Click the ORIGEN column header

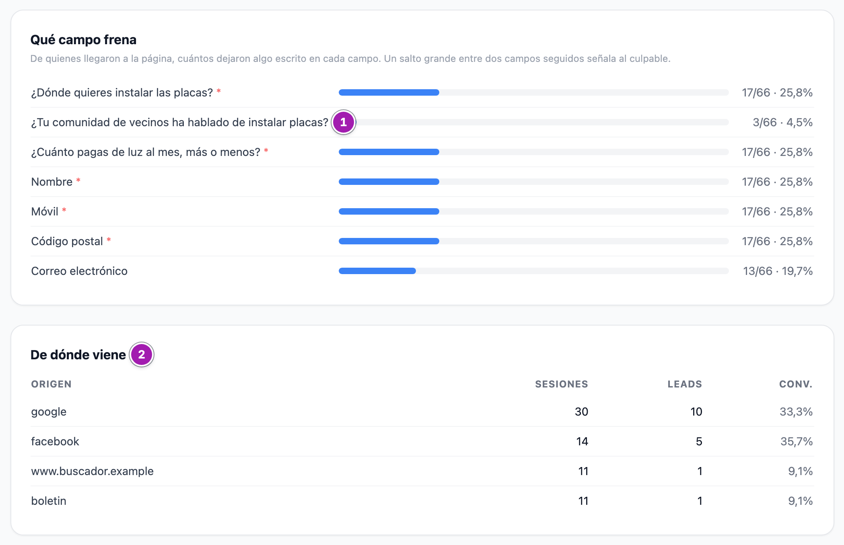coord(51,384)
